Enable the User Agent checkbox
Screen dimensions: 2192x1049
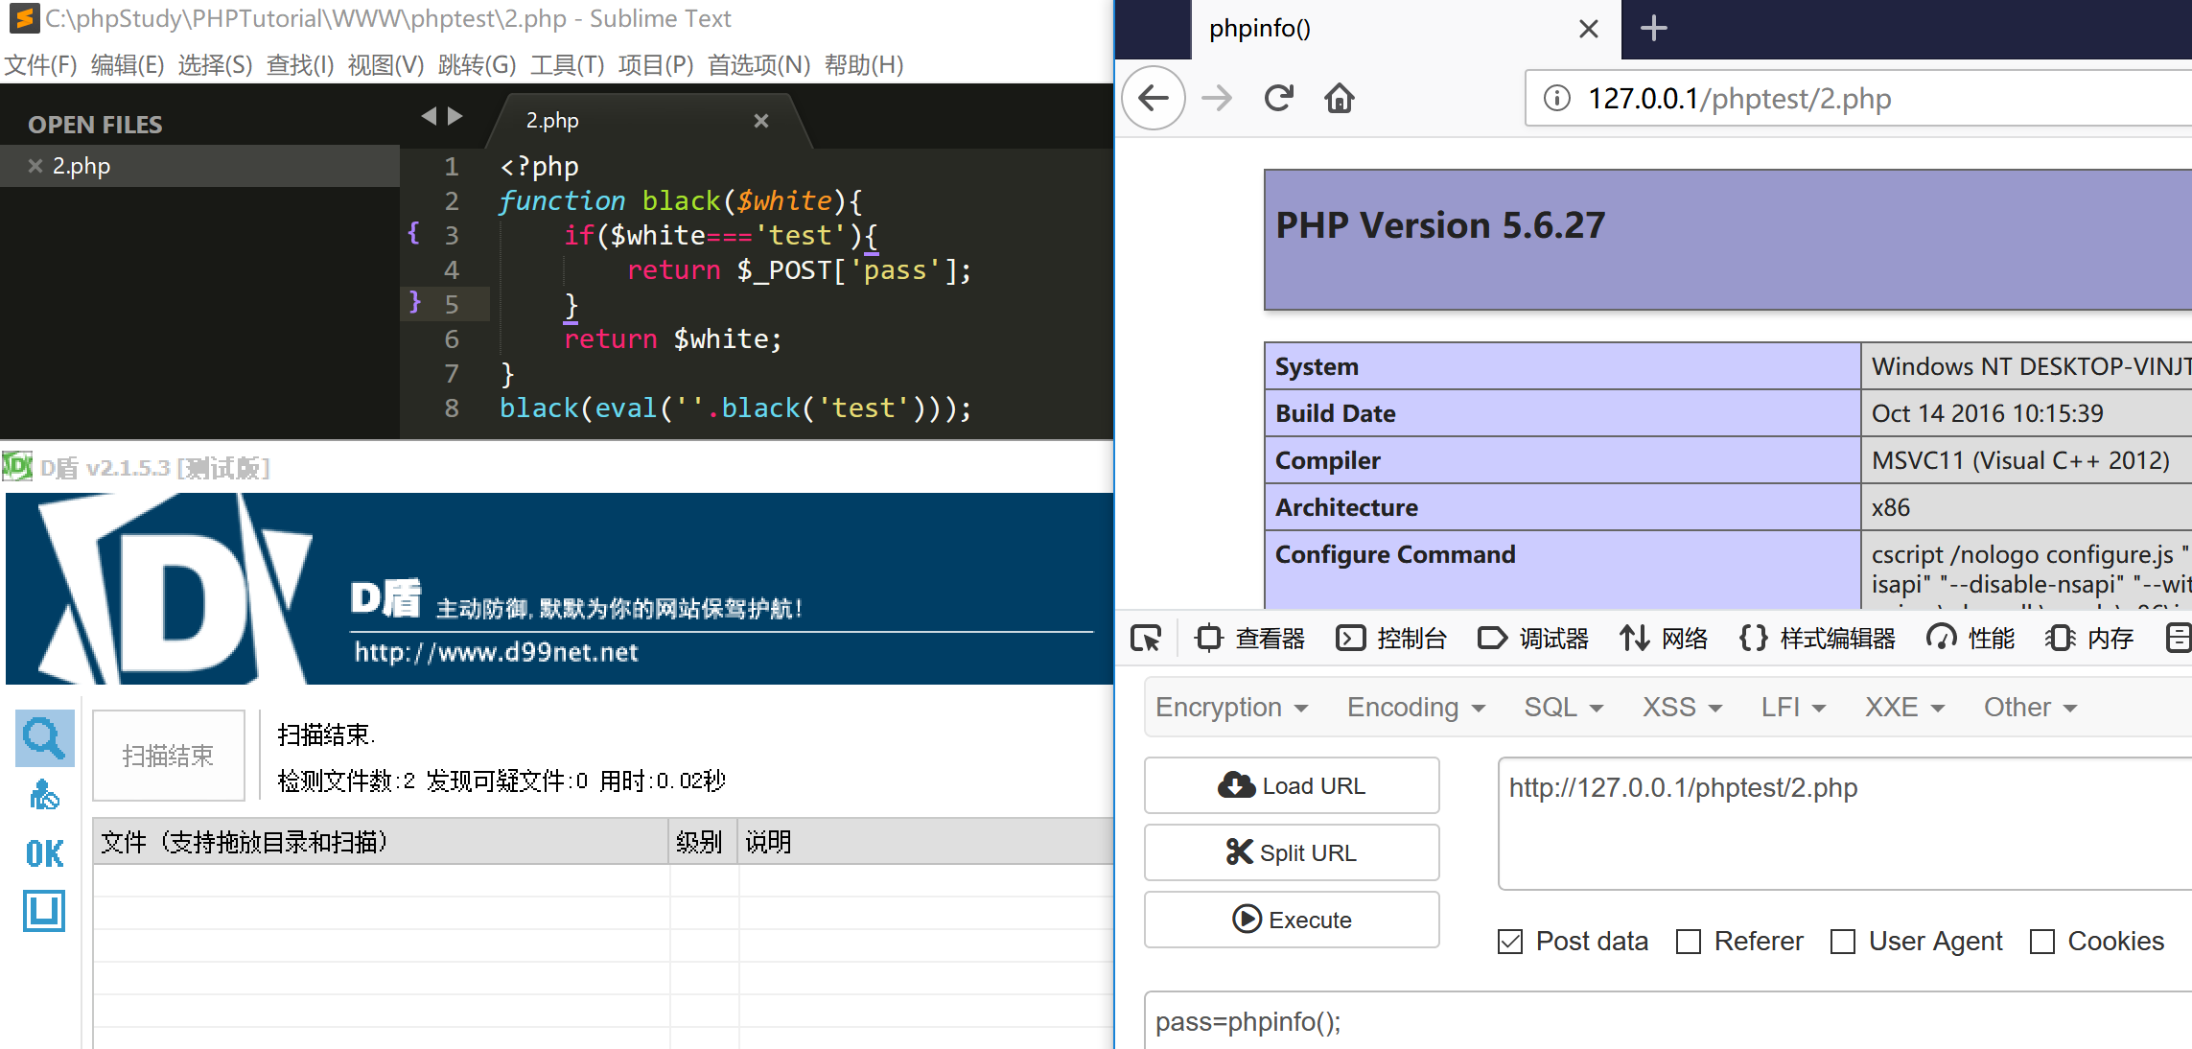coord(1843,942)
